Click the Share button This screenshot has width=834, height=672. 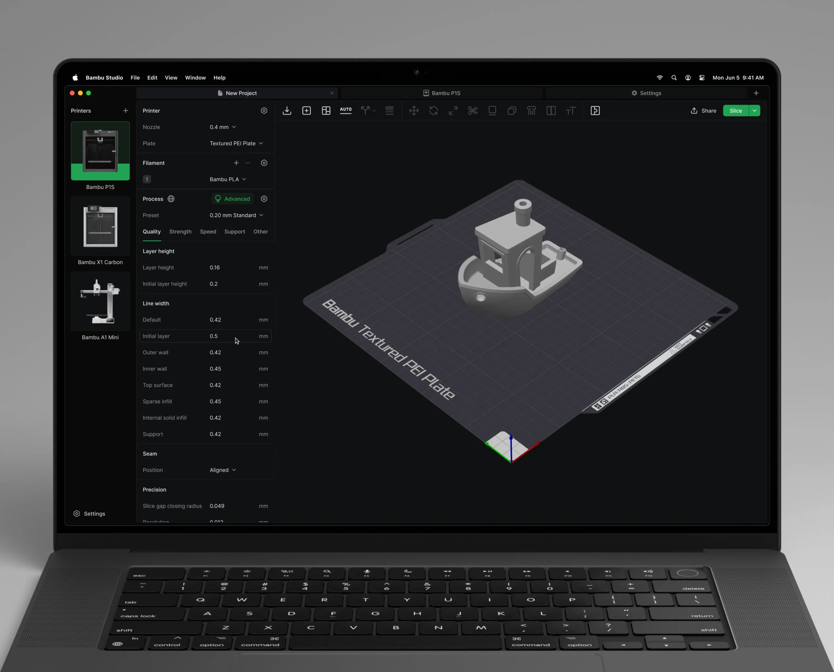point(703,111)
